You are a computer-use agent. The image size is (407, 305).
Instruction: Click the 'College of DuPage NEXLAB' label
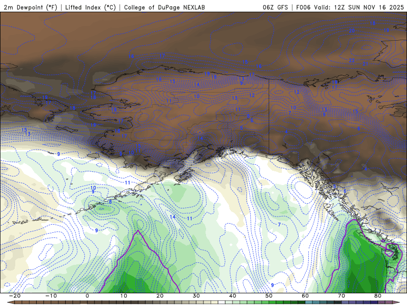pos(164,7)
